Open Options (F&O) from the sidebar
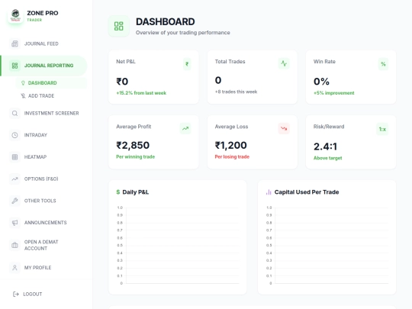 pos(43,179)
